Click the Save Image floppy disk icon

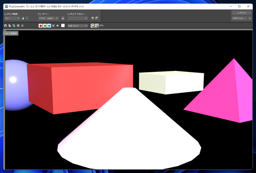pos(5,26)
